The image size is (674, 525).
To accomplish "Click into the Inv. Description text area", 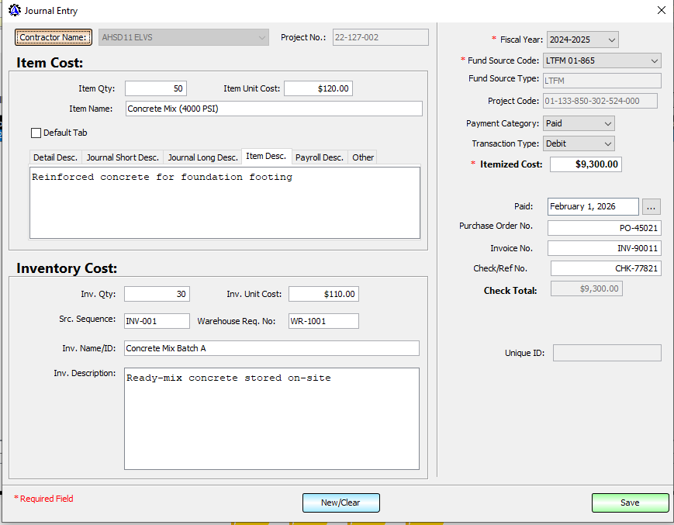I will (271, 419).
